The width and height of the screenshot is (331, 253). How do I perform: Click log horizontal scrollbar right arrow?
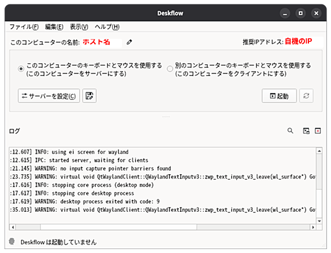click(x=313, y=227)
